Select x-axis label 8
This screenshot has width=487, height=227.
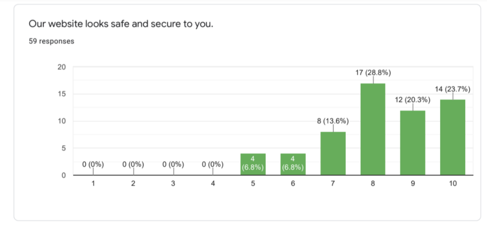(373, 184)
